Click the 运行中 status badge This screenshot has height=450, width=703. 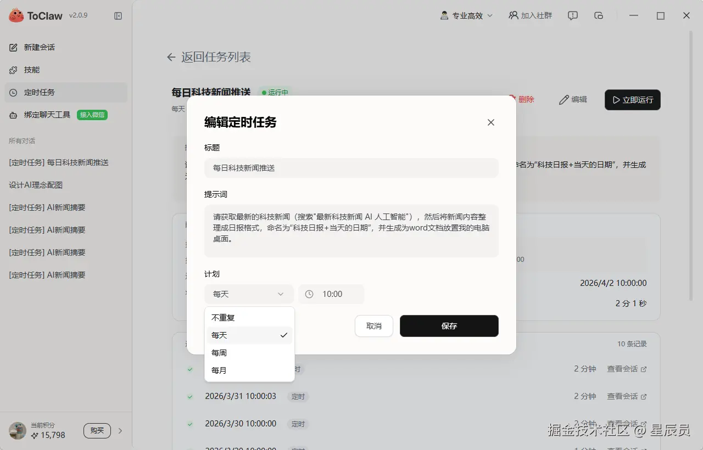[x=275, y=93]
